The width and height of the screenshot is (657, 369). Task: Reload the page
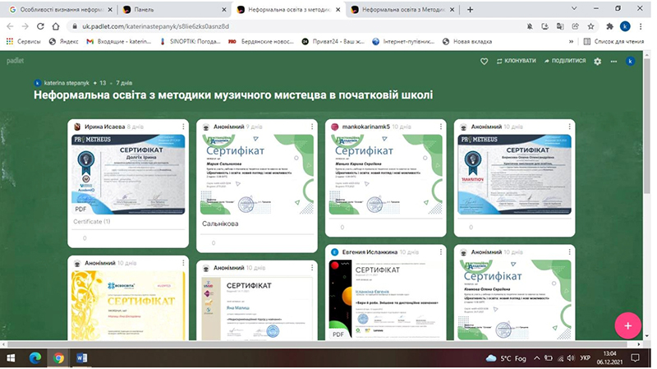coord(40,26)
